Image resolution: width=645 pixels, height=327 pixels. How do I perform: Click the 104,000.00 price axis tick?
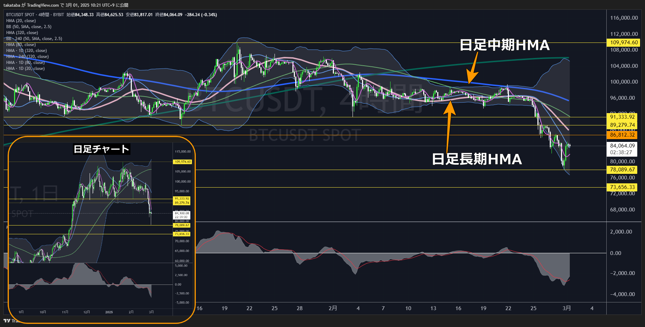pos(624,66)
